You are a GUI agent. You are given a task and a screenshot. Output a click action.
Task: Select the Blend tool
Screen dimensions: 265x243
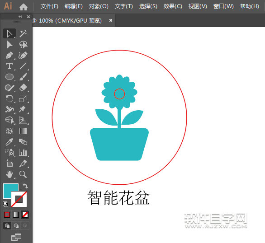pyautogui.click(x=23, y=142)
